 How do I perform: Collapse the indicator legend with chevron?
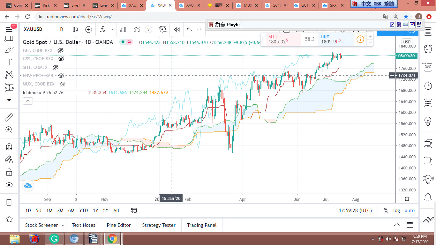coord(28,101)
